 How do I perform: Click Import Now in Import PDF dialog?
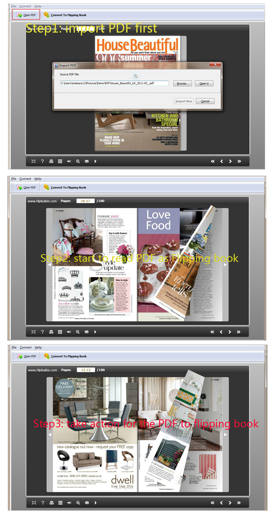[x=184, y=101]
